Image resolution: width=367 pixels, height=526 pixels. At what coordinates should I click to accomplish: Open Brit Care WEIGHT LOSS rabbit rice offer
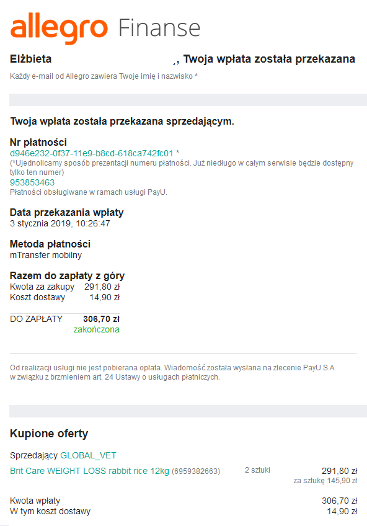(x=89, y=471)
